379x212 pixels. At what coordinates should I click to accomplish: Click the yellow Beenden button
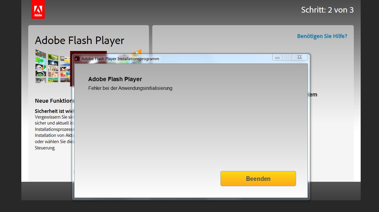[258, 179]
